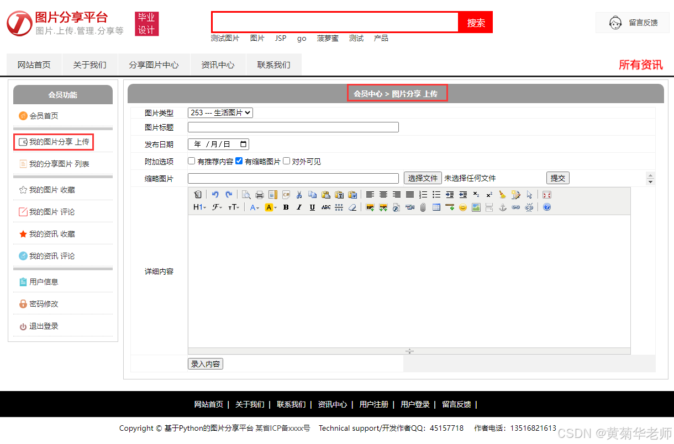Click the Undo icon in editor toolbar
674x444 pixels.
[216, 194]
